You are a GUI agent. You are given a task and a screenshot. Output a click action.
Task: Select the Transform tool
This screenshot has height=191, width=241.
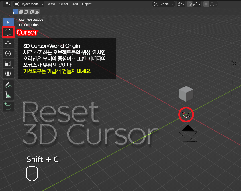tap(8, 73)
